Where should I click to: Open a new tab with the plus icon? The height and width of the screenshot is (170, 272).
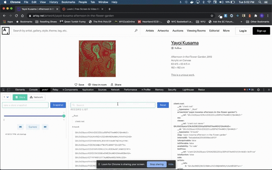[x=109, y=9]
